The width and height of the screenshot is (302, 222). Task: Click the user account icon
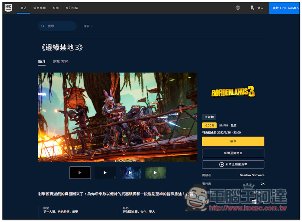[x=252, y=8]
